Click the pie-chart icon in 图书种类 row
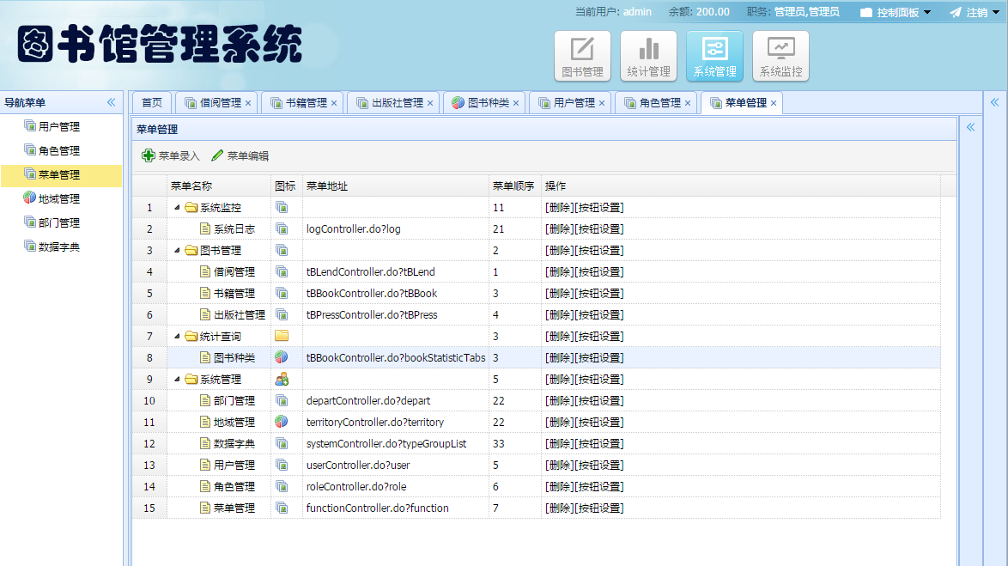 [282, 357]
